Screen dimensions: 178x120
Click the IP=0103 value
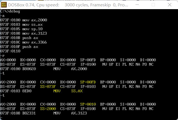tap(88, 86)
